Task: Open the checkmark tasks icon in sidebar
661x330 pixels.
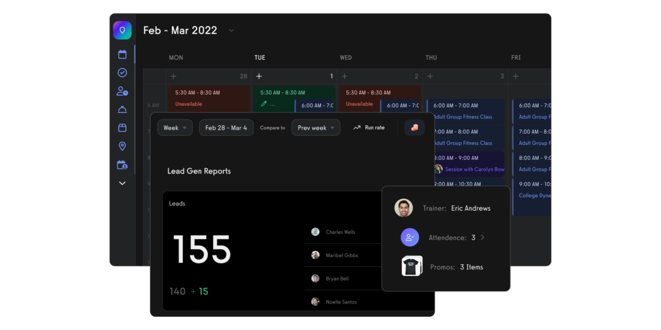Action: pyautogui.click(x=122, y=73)
